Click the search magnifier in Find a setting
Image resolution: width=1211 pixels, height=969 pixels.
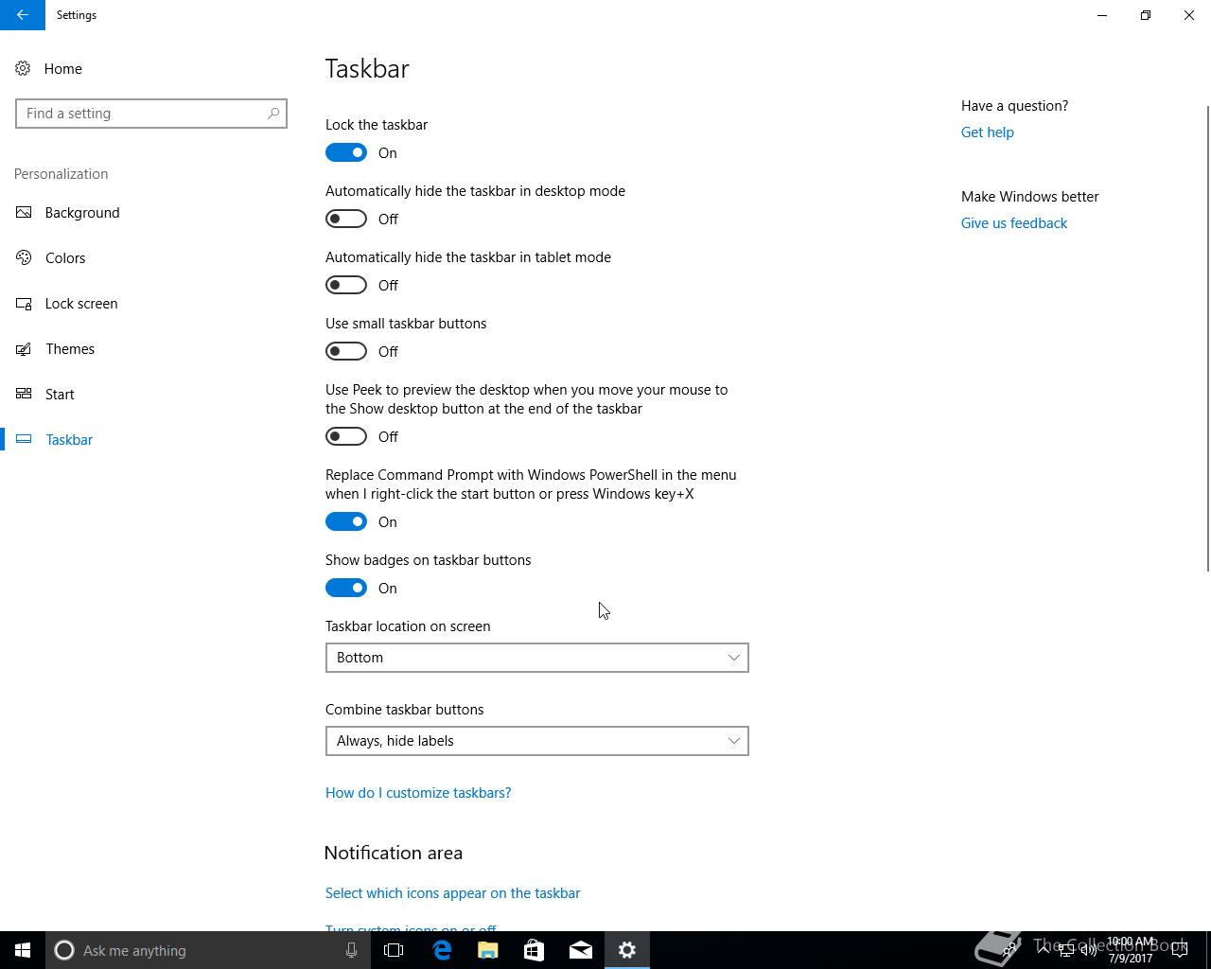[x=273, y=114]
